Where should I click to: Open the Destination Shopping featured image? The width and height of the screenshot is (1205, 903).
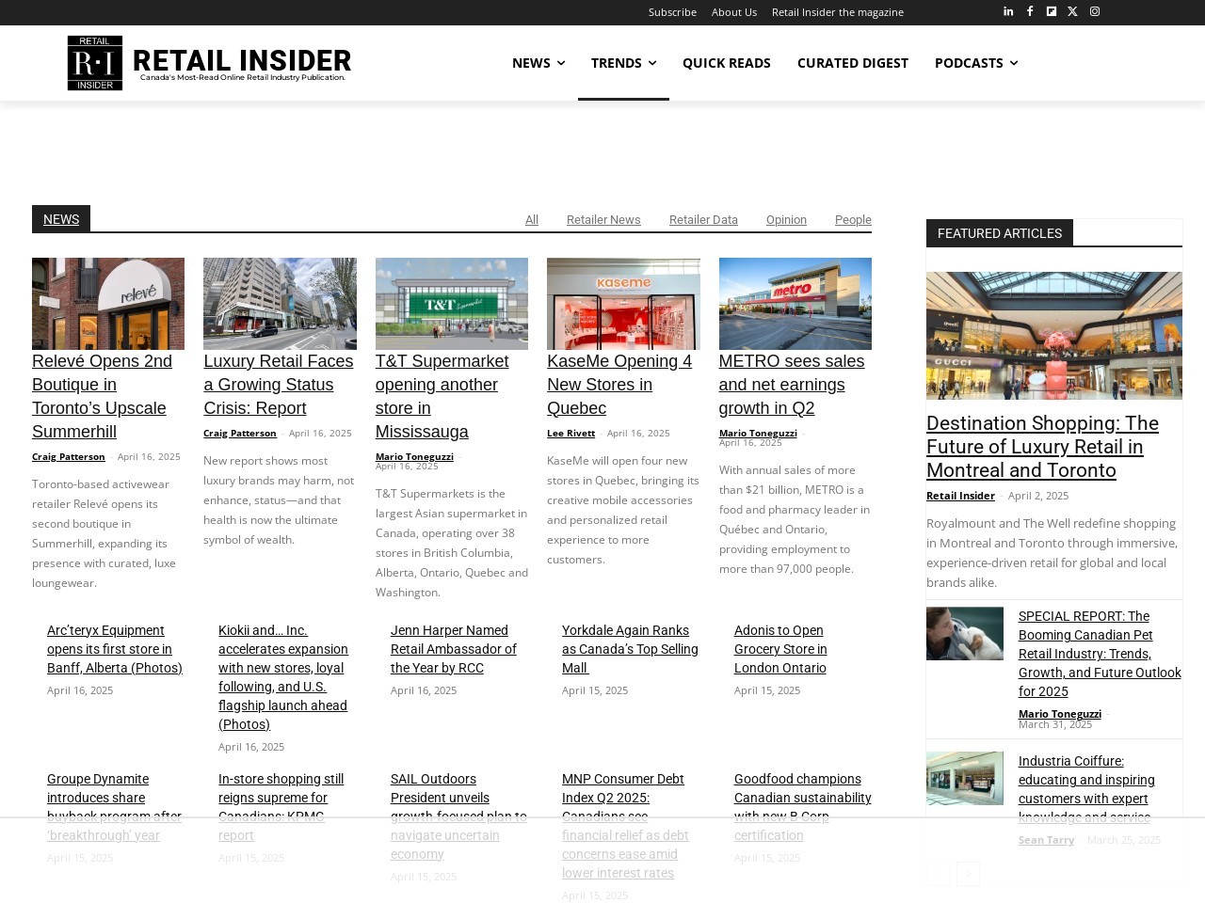tap(1054, 336)
